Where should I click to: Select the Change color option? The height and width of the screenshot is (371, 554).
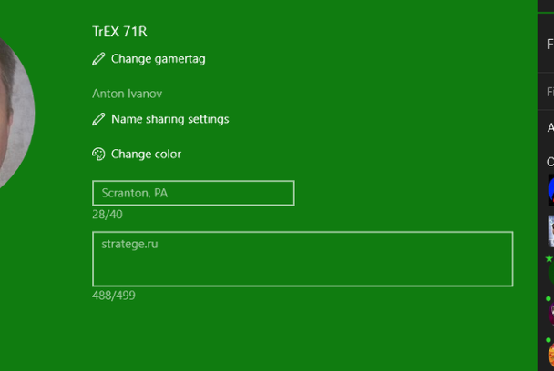146,155
